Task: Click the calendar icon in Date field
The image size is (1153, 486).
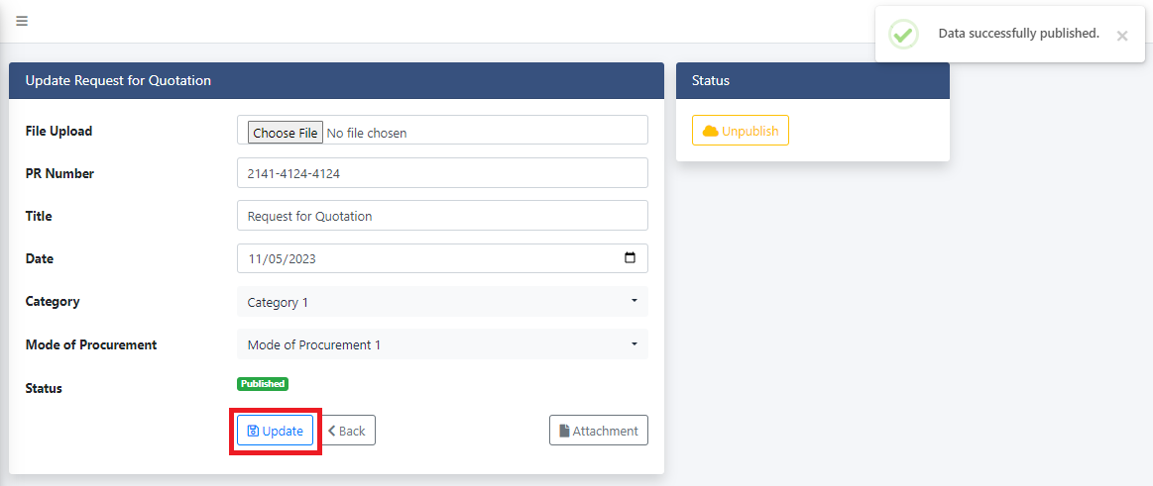Action: [630, 257]
